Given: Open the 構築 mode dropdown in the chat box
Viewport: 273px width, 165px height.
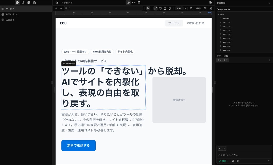Looking at the screenshot, I should click(223, 161).
